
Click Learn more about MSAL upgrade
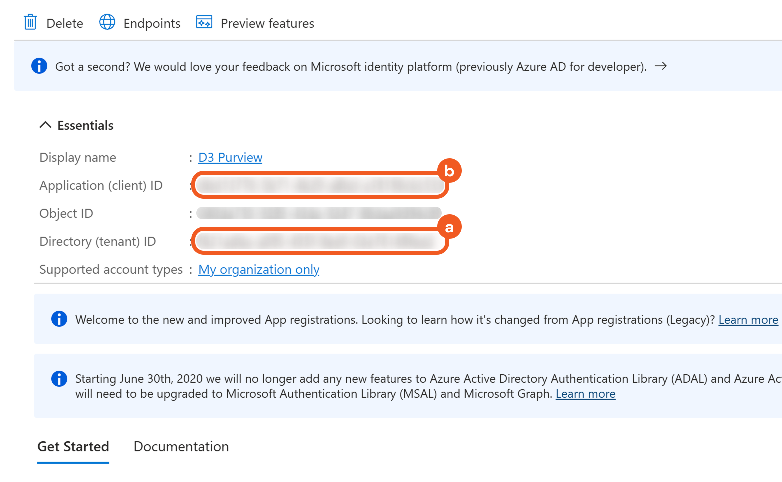tap(585, 394)
